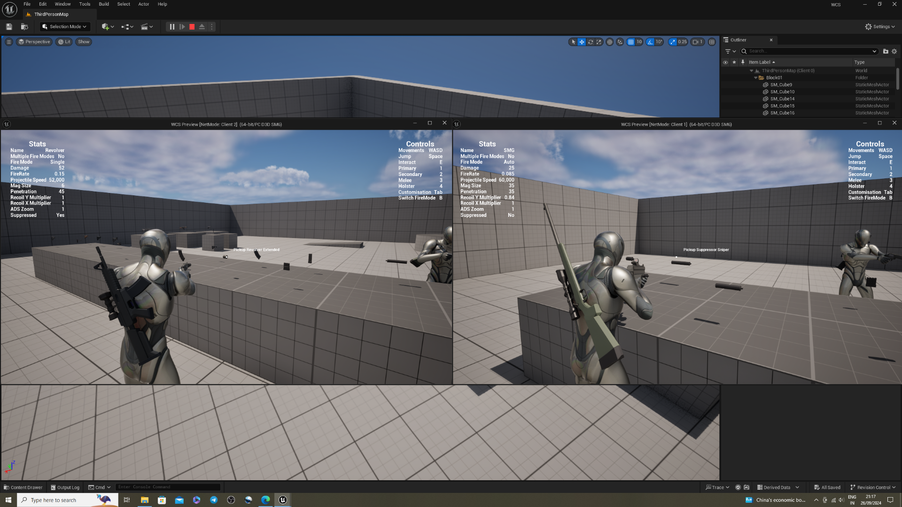
Task: Open the Add content cube-plus dropdown
Action: point(108,27)
